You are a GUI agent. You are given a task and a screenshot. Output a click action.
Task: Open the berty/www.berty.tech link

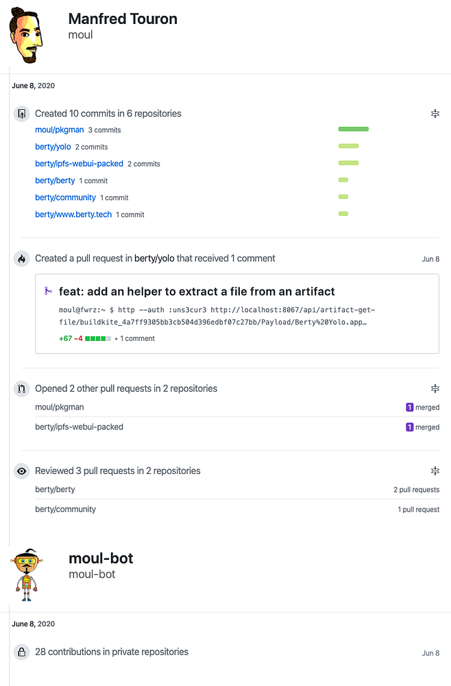(73, 215)
